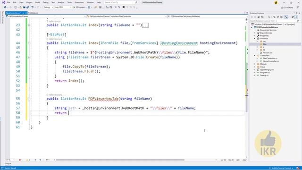Click the error count indicator in editor footer

[x=21, y=160]
